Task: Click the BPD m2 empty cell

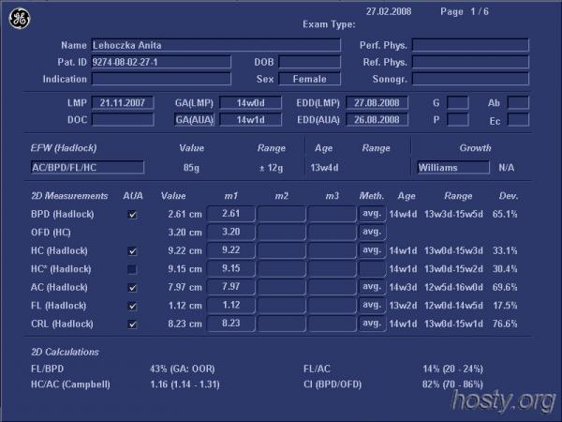Action: click(282, 214)
